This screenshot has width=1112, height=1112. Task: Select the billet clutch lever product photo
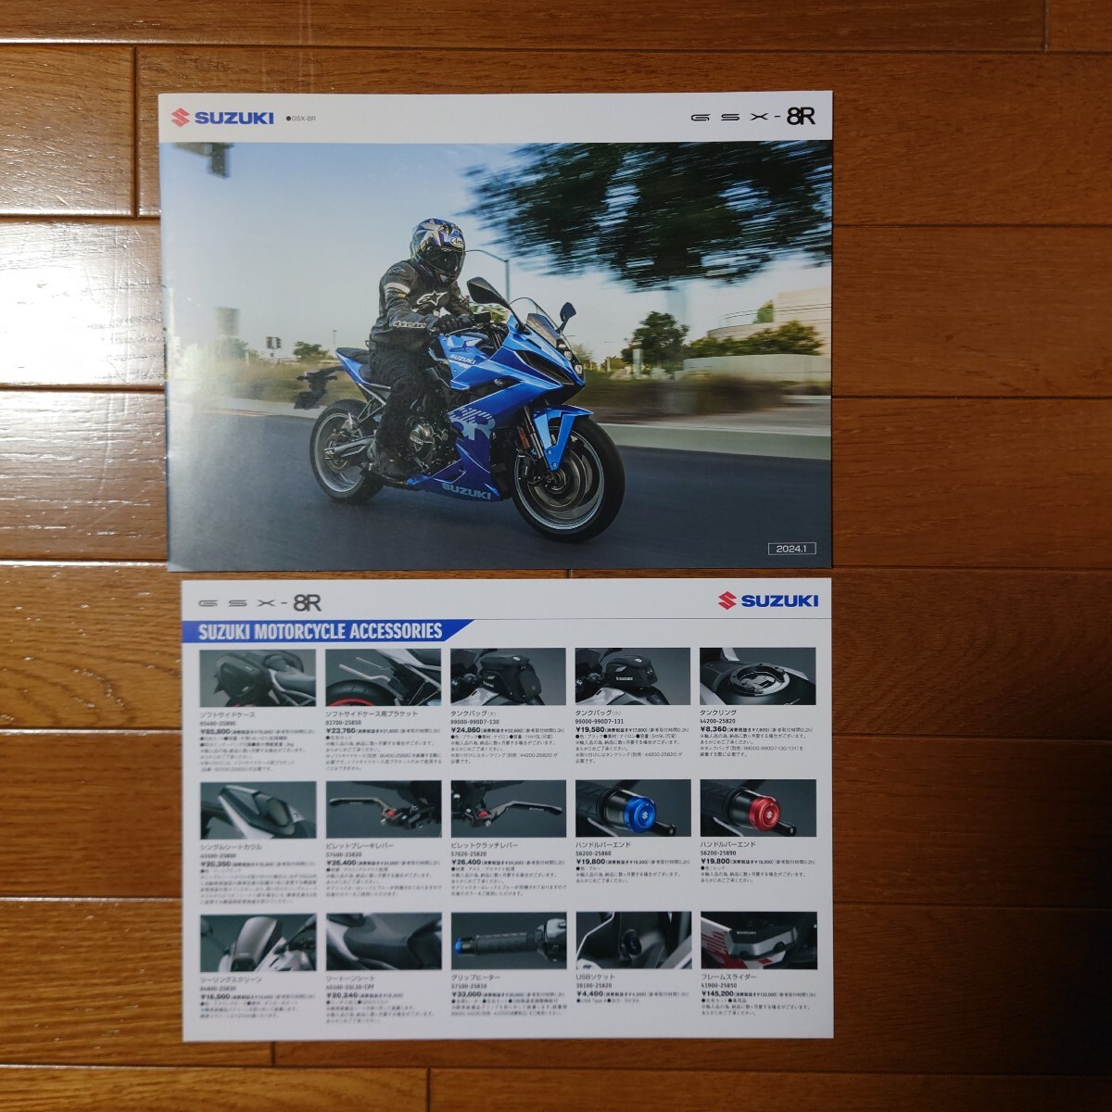(x=508, y=809)
